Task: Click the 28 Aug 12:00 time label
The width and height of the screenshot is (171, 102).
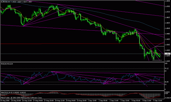Action: (60, 101)
